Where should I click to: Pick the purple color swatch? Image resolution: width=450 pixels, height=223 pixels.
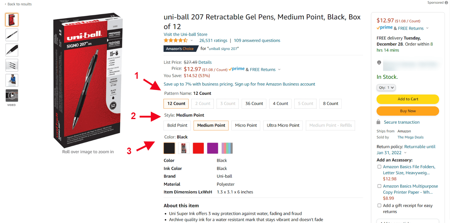(213, 148)
